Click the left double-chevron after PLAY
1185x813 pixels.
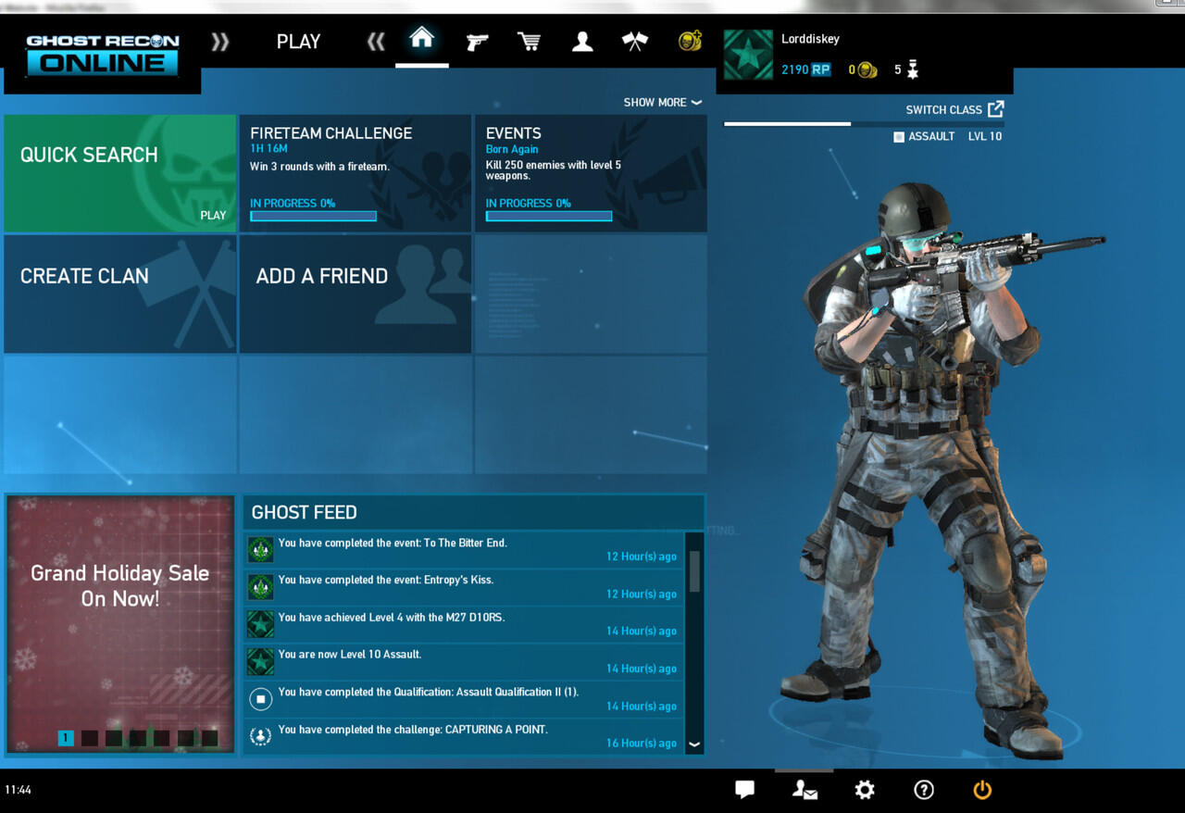(375, 42)
